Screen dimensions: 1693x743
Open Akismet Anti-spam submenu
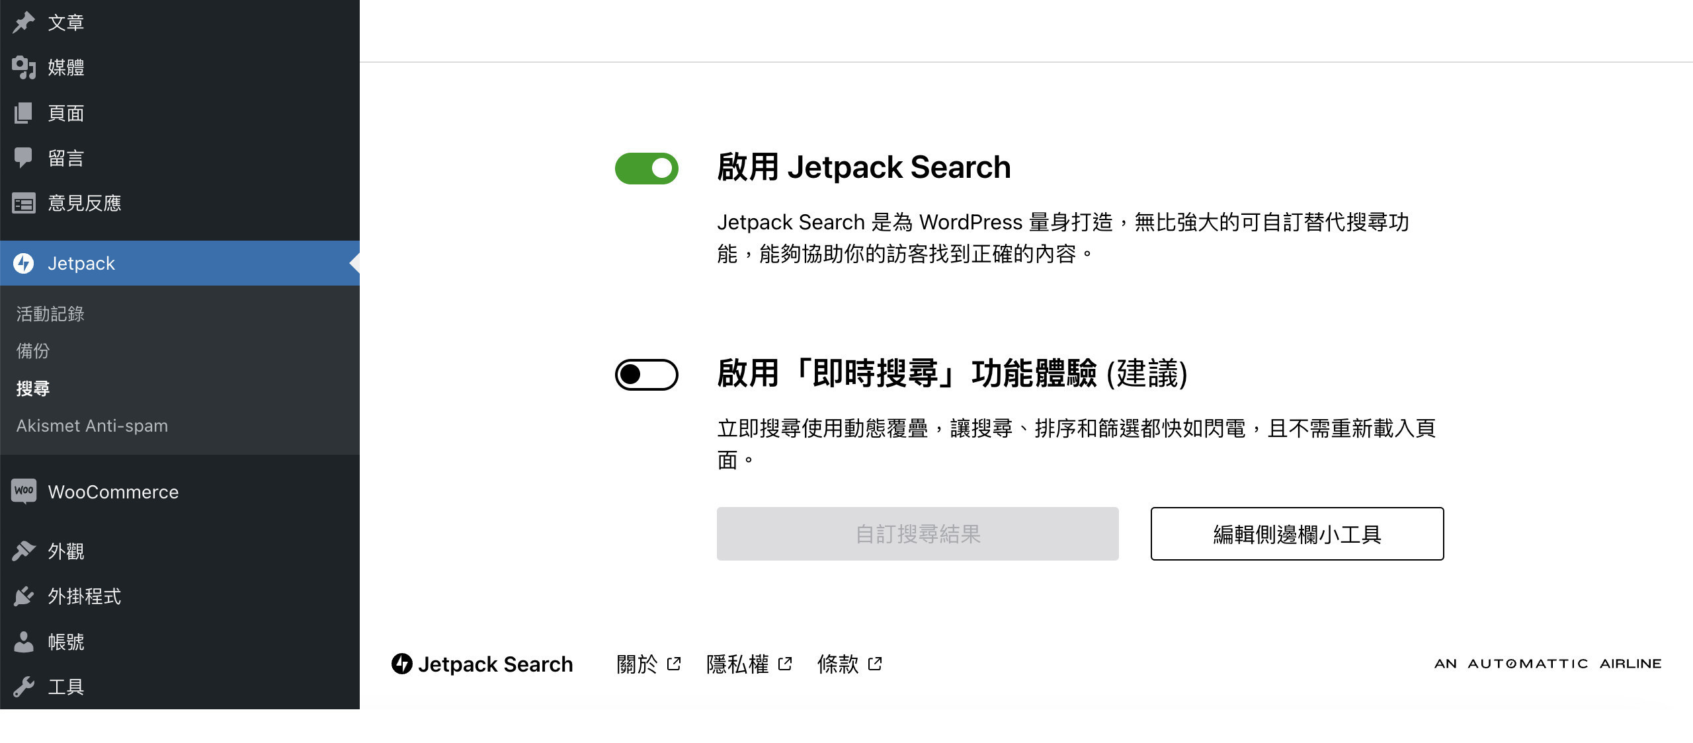click(92, 426)
